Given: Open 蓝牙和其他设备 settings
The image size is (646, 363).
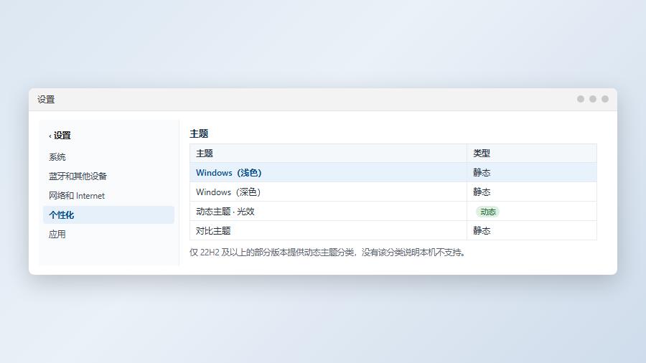Looking at the screenshot, I should pos(108,176).
